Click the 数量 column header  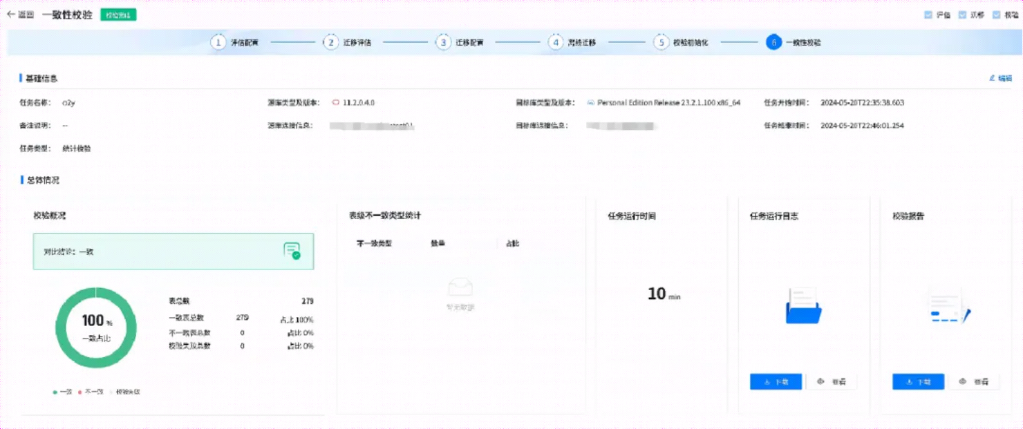coord(438,243)
